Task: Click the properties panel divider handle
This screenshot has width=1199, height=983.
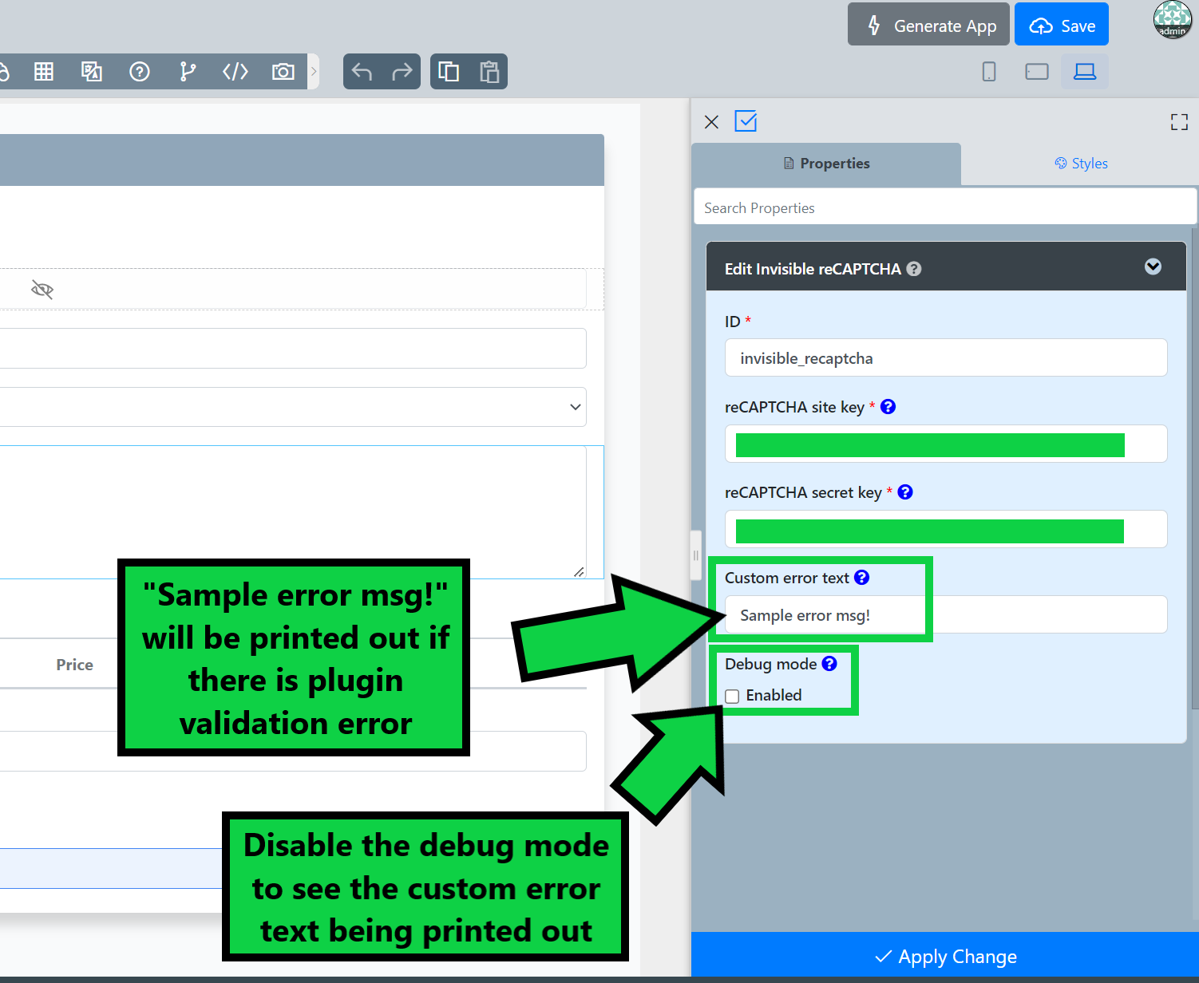Action: [x=696, y=555]
